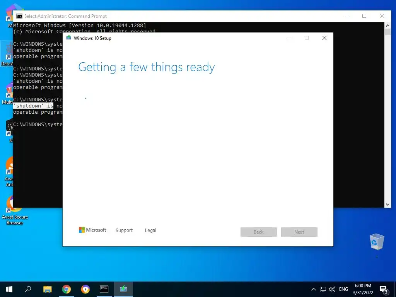The image size is (396, 297).
Task: Close the Command Prompt window
Action: 382,16
